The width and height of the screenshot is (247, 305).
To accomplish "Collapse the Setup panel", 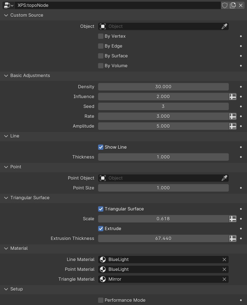I will coord(6,289).
